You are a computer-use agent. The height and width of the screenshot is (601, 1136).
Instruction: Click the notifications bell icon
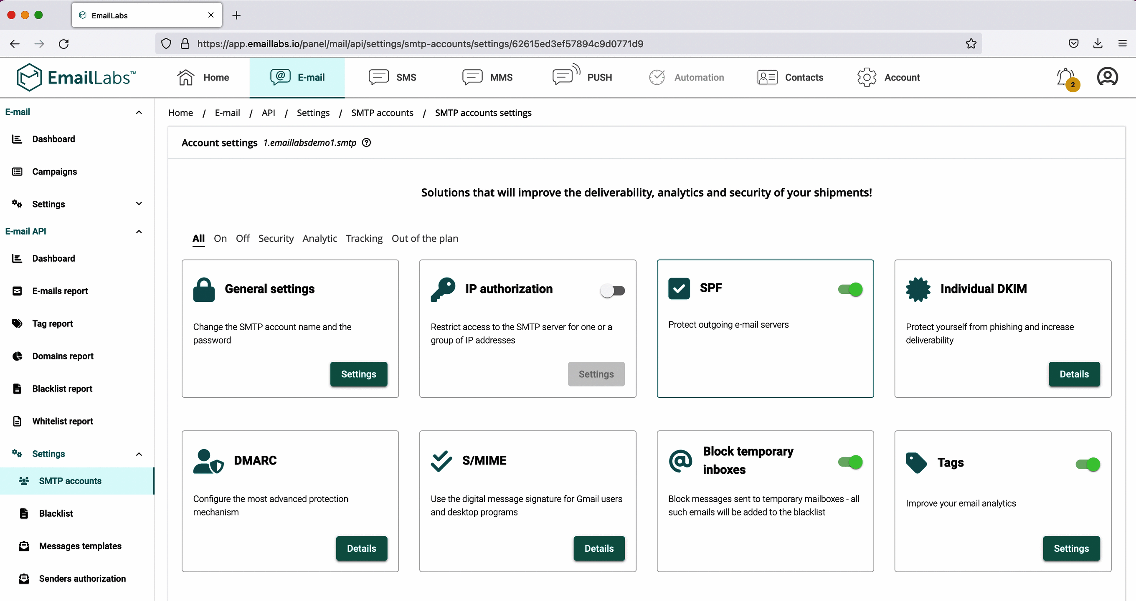pos(1065,77)
